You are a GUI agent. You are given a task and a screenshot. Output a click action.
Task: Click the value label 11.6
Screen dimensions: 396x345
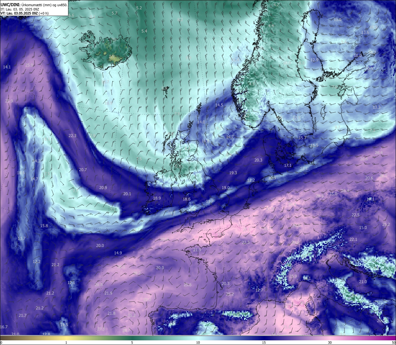338,20
